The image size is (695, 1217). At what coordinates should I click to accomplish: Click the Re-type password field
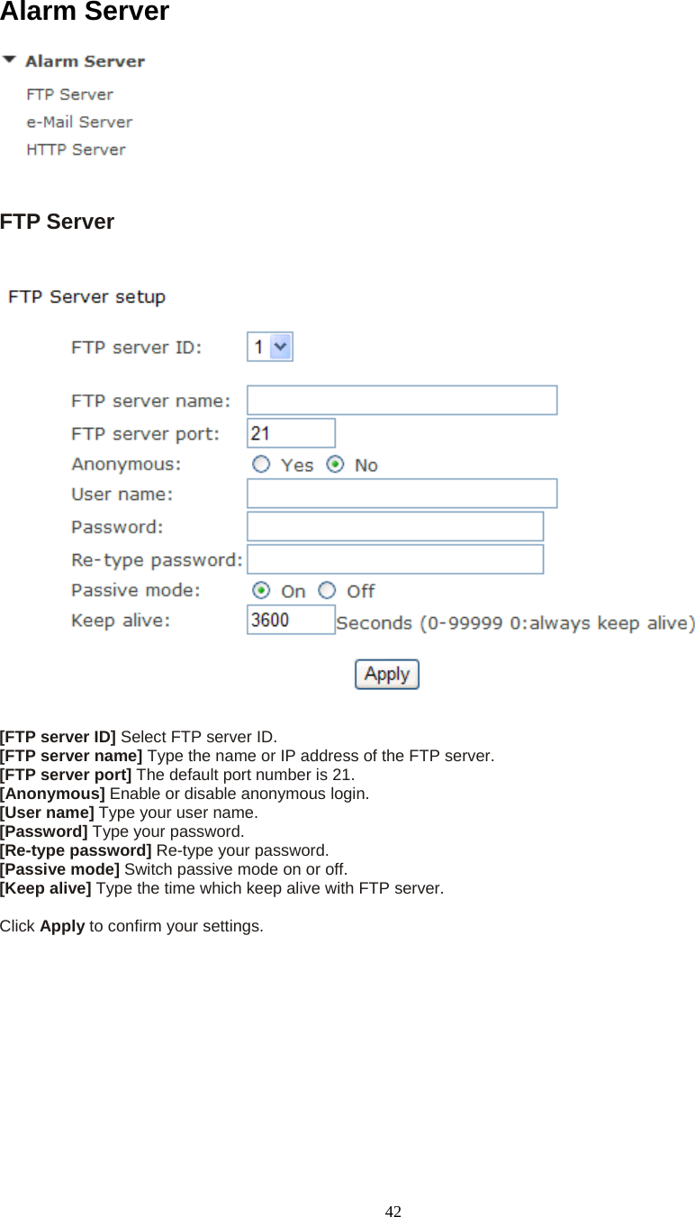point(395,559)
